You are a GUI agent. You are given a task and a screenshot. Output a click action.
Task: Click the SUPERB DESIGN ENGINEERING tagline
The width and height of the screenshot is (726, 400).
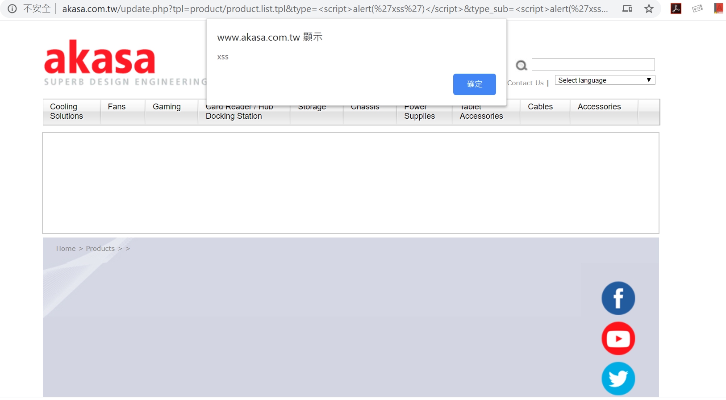pyautogui.click(x=125, y=82)
